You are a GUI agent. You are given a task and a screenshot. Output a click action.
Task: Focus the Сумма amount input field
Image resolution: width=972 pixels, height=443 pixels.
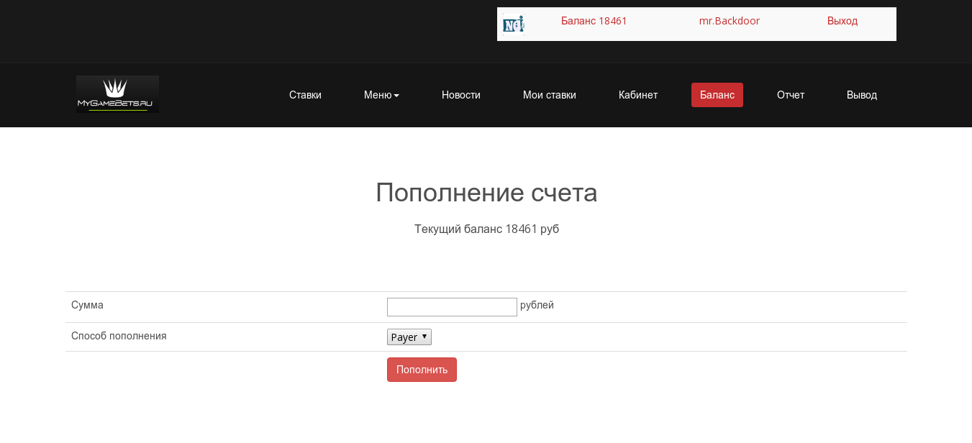point(452,307)
